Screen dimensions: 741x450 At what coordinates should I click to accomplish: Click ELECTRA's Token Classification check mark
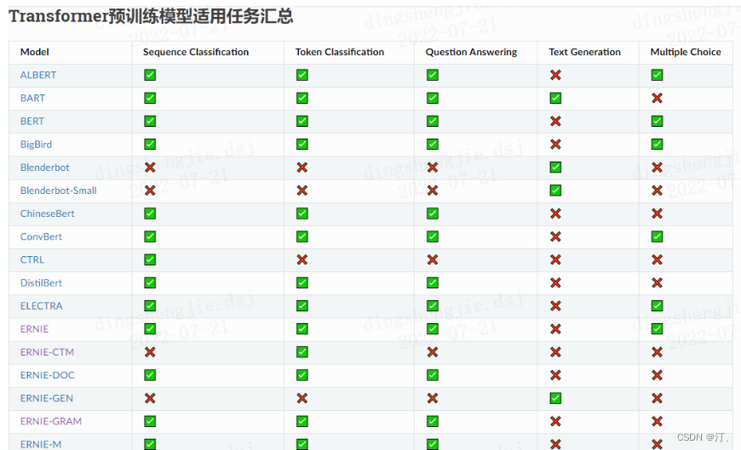[302, 306]
